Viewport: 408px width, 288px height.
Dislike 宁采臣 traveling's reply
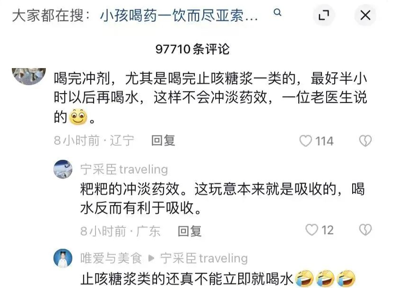(x=365, y=230)
